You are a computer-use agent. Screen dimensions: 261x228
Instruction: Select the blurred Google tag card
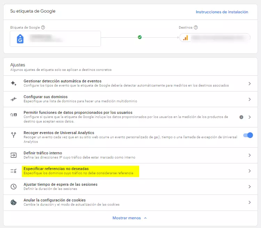coord(55,39)
